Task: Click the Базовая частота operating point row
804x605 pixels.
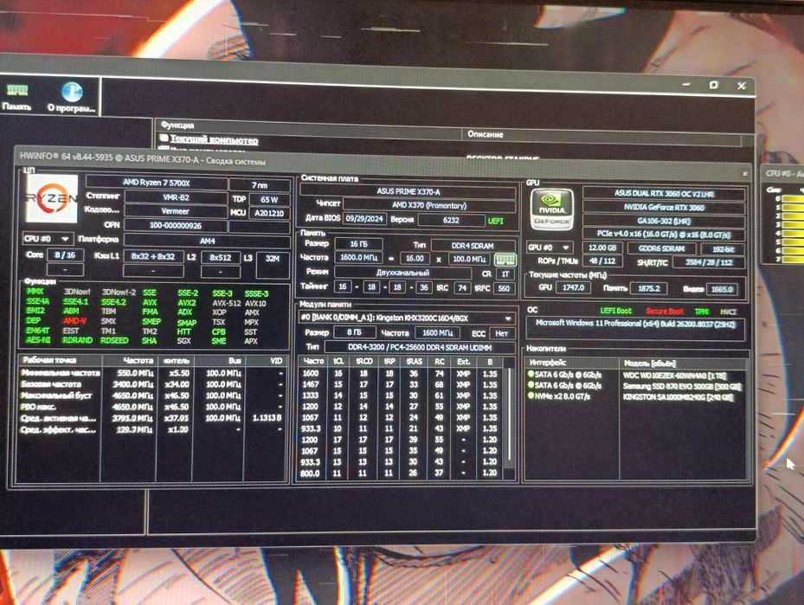Action: (x=151, y=384)
